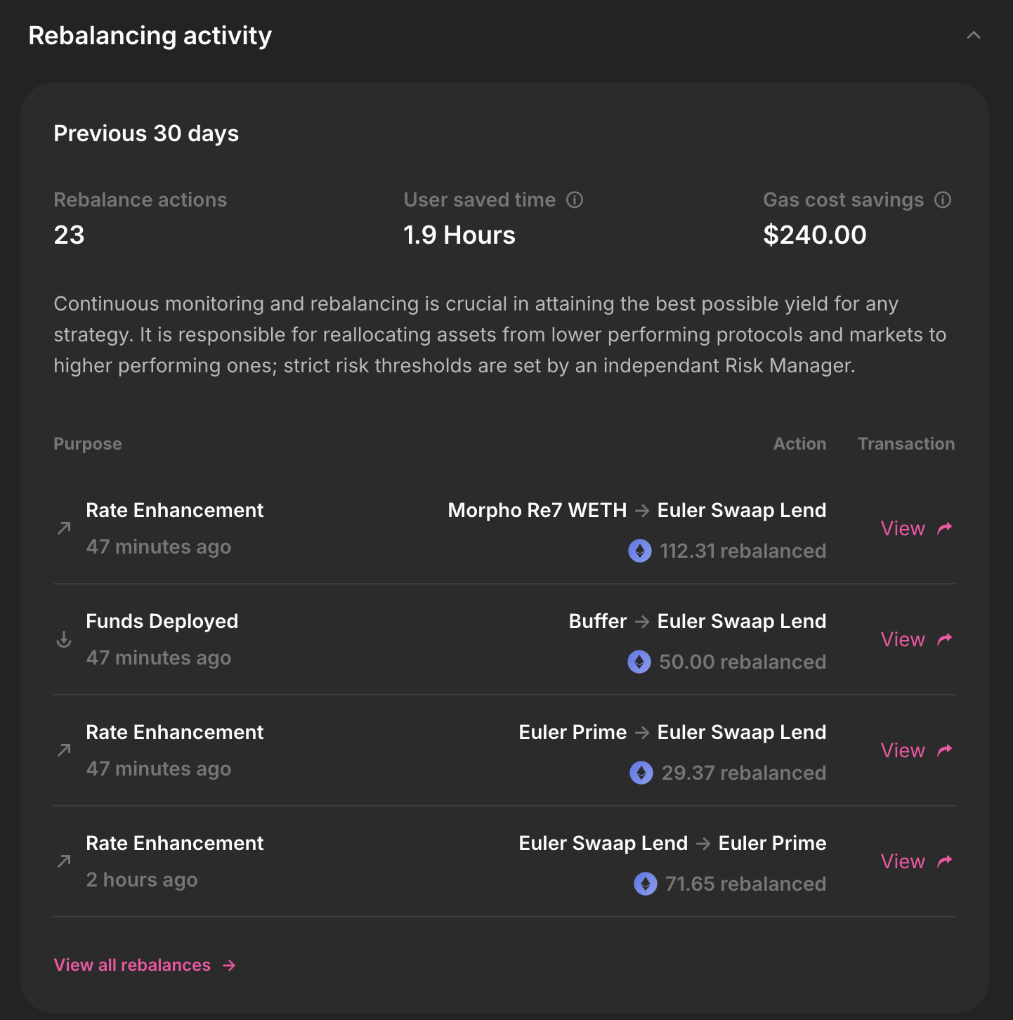
Task: View transaction for Buffer to Euler Swaap Lend
Action: click(x=903, y=639)
